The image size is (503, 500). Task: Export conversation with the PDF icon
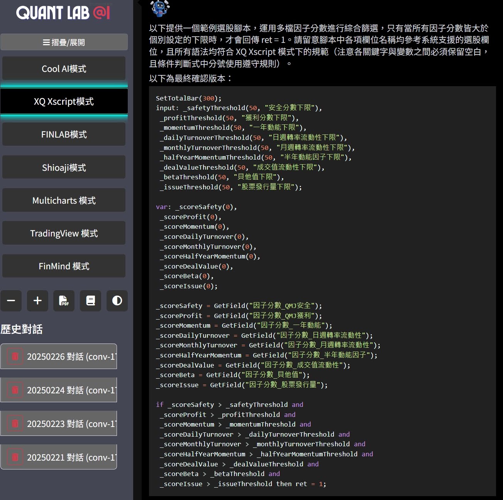(x=64, y=301)
